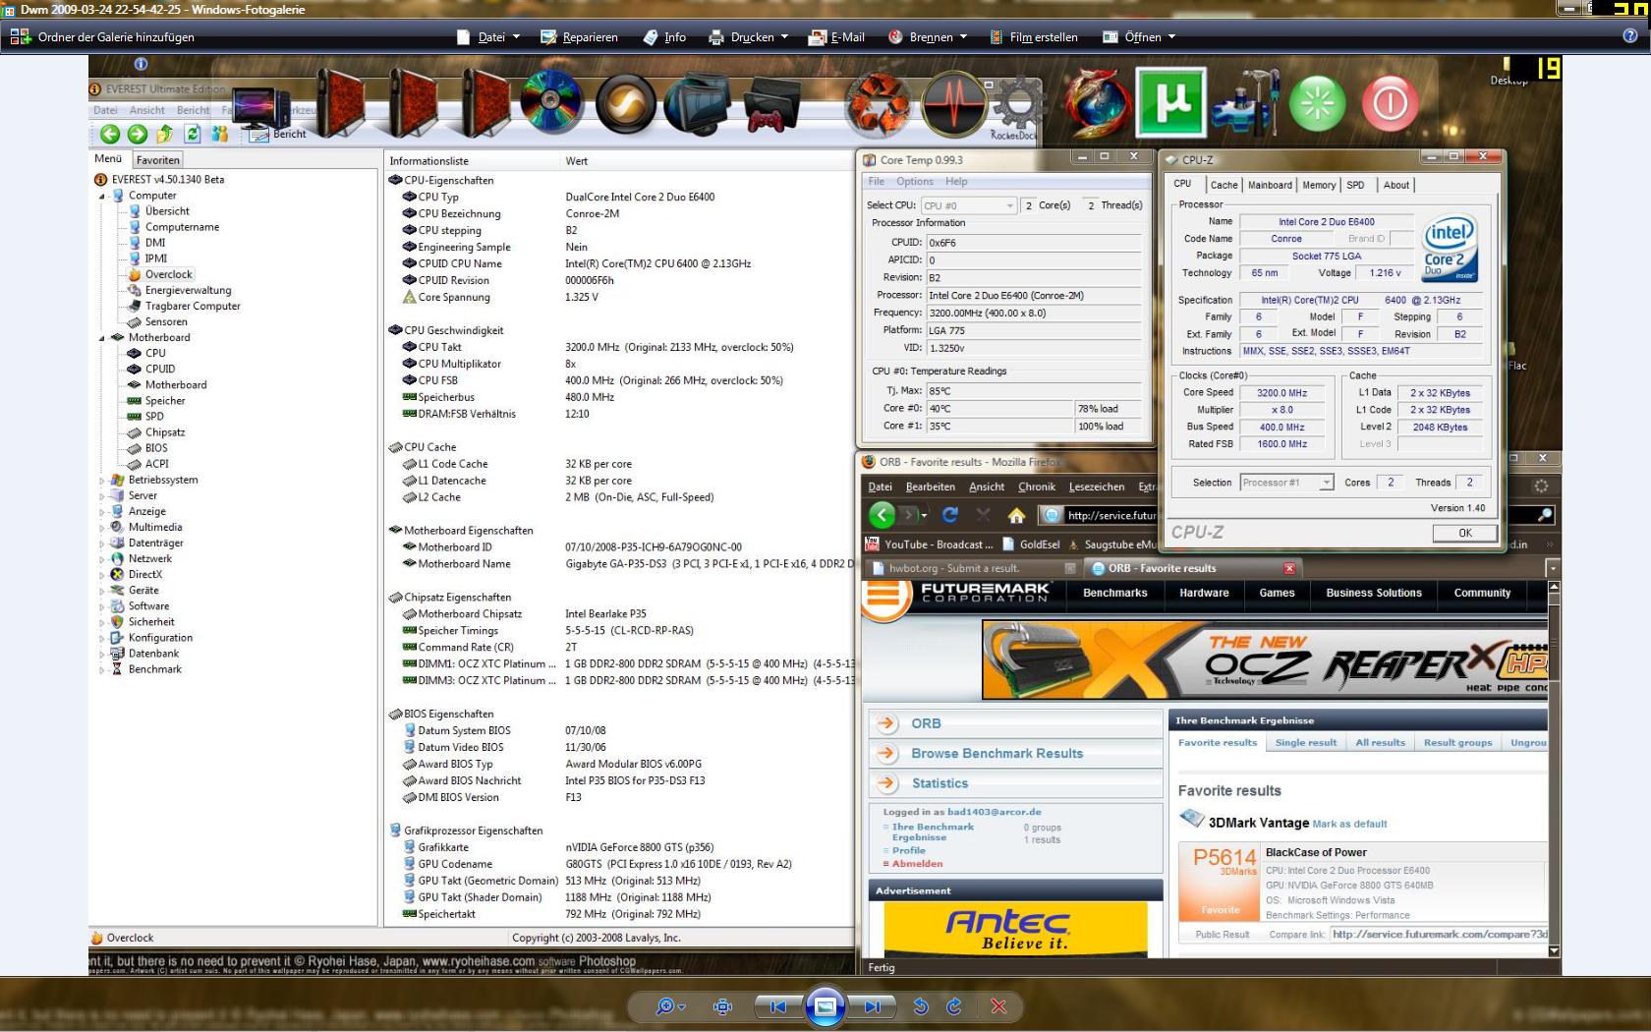Click the red game controller dock icon
Screen dimensions: 1651x1032
tap(772, 105)
